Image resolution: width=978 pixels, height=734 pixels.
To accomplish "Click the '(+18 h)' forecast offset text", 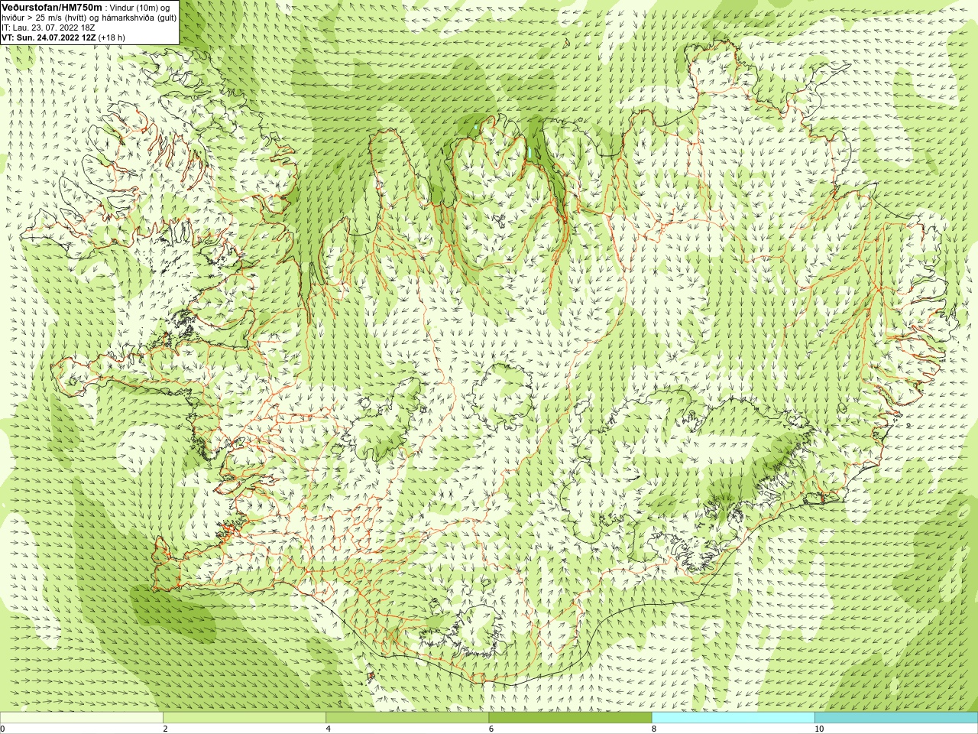I will pos(112,37).
